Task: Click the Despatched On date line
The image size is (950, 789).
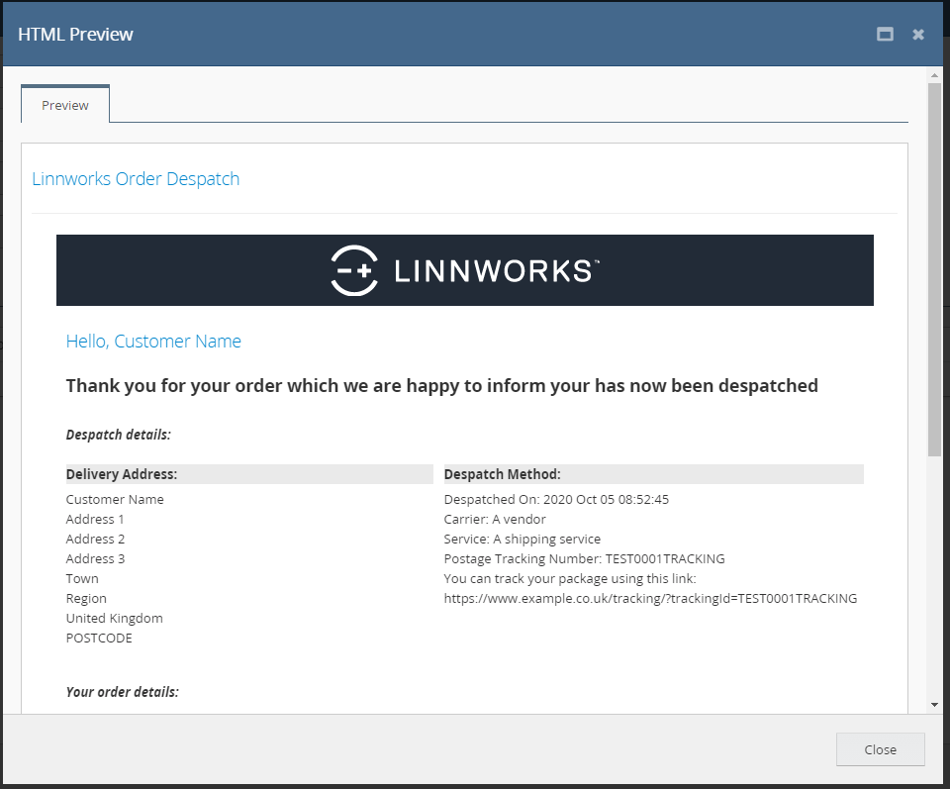Action: pyautogui.click(x=556, y=499)
